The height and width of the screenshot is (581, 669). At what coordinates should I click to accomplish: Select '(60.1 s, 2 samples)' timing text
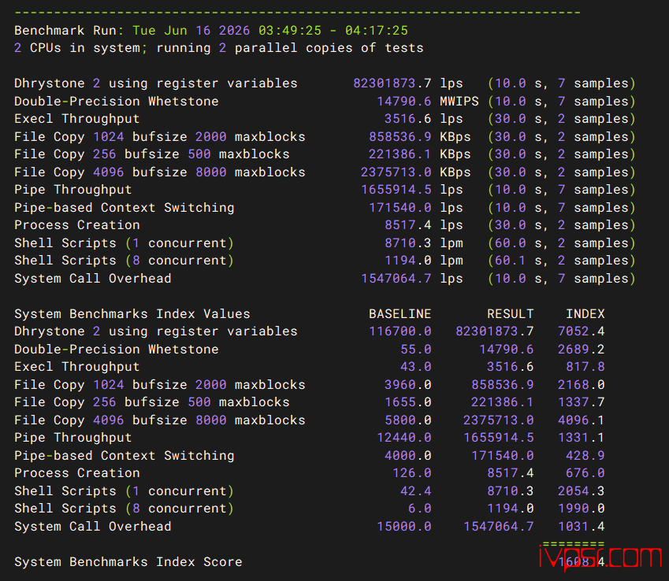[562, 260]
